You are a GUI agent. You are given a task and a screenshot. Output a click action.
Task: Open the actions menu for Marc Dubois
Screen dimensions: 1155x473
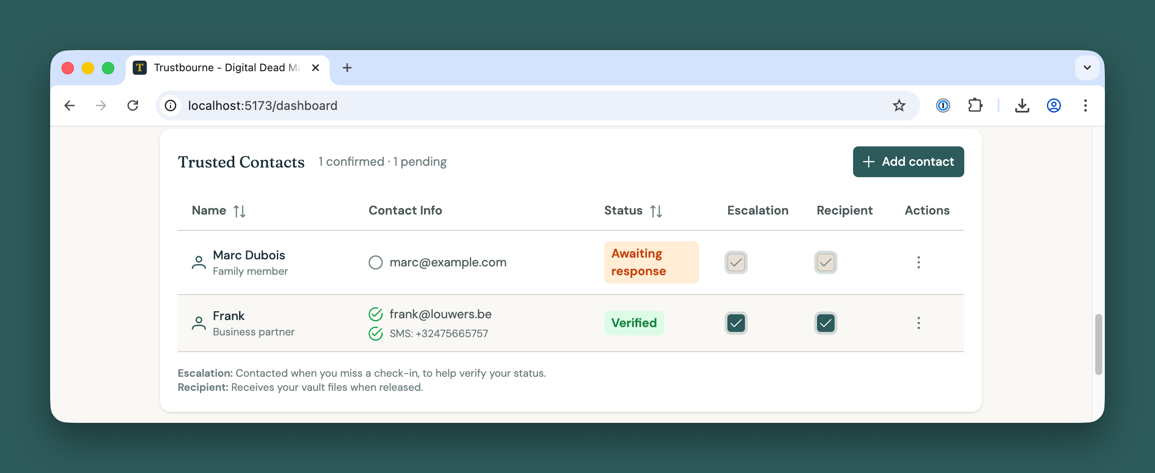(918, 262)
